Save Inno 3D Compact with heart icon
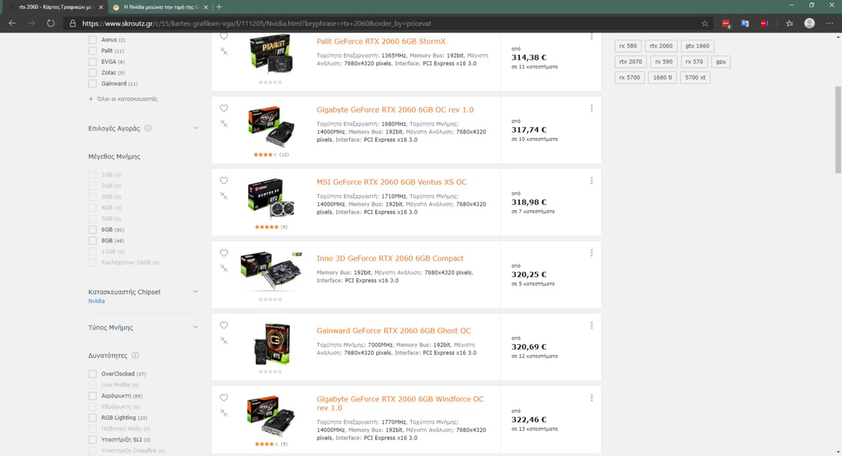 pyautogui.click(x=224, y=253)
